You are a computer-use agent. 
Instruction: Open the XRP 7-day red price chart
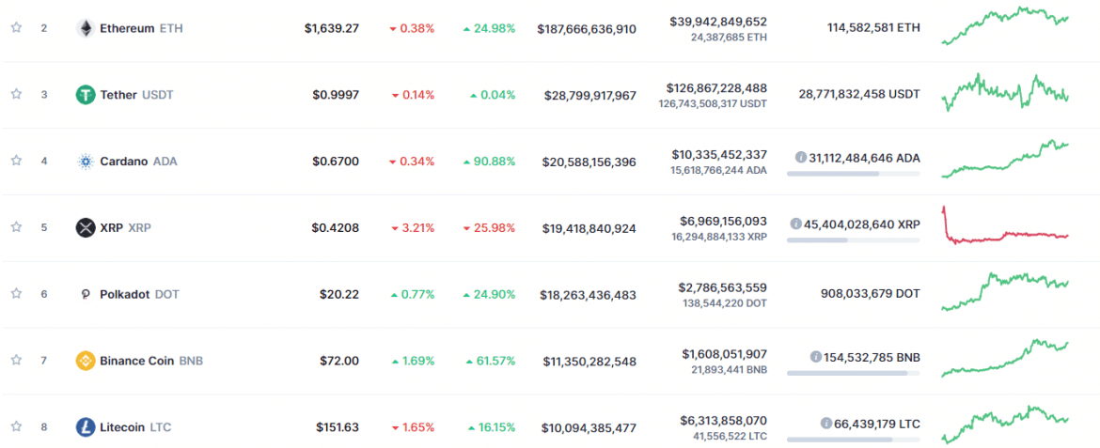click(x=1005, y=227)
